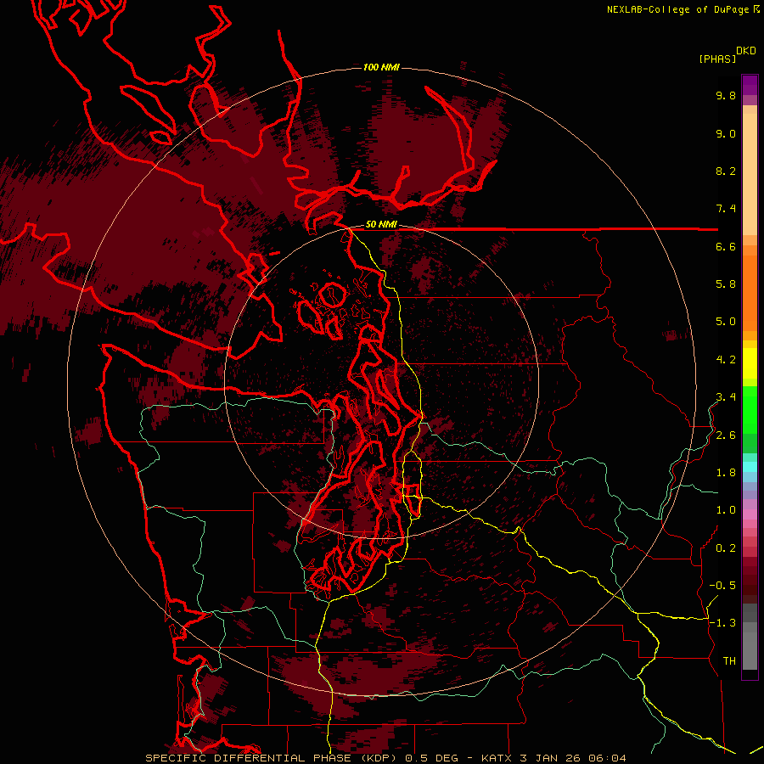Select the 9.0 scale value label

pyautogui.click(x=726, y=133)
